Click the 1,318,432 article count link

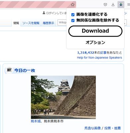[x=85, y=53]
